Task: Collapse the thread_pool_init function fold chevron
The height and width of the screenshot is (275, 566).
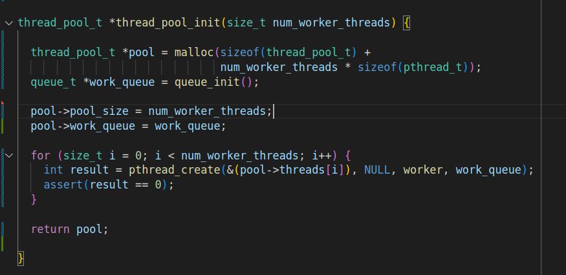Action: tap(8, 23)
